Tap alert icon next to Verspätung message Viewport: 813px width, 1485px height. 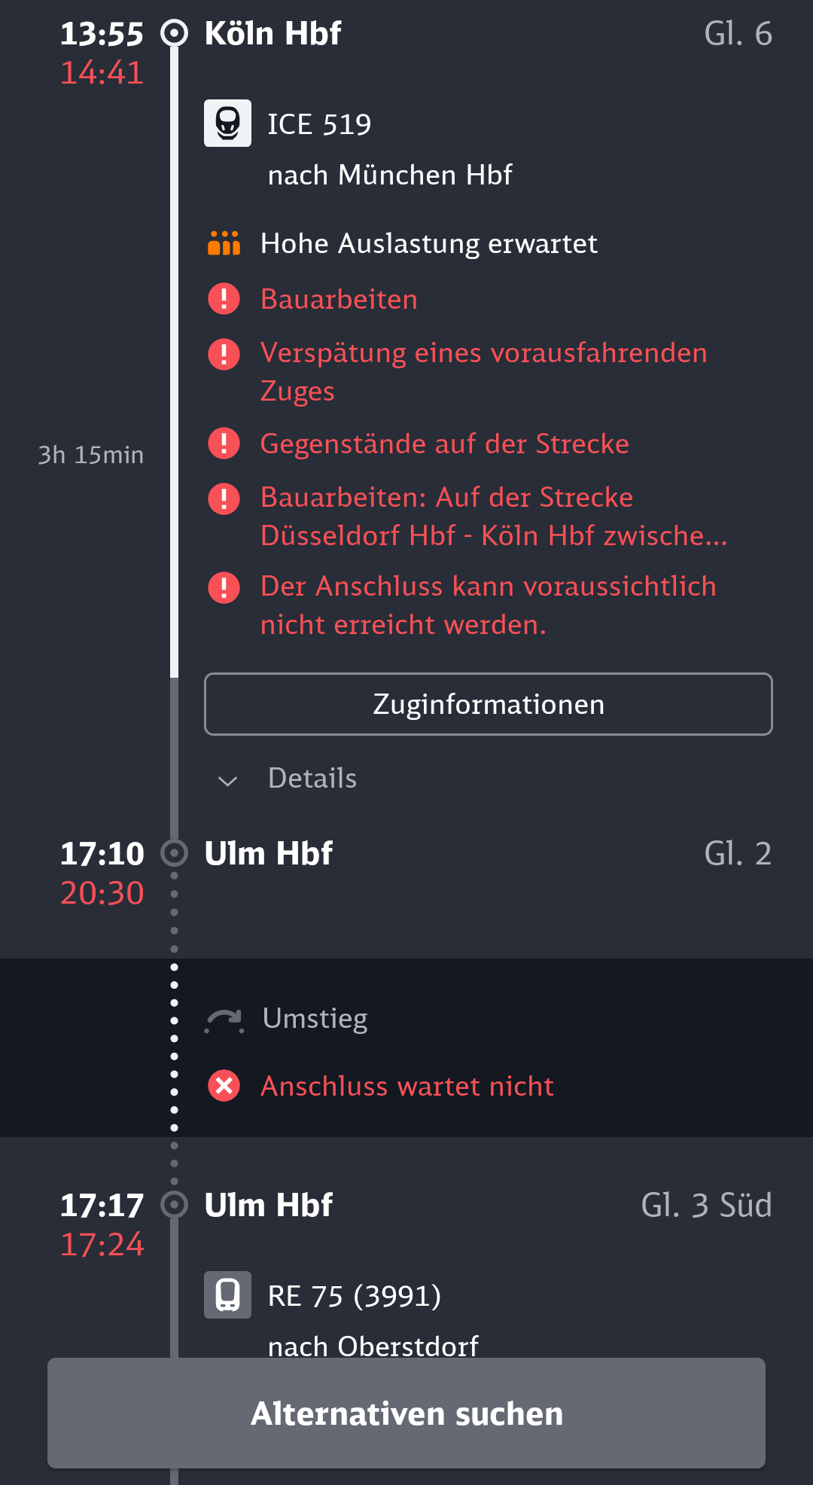[224, 354]
